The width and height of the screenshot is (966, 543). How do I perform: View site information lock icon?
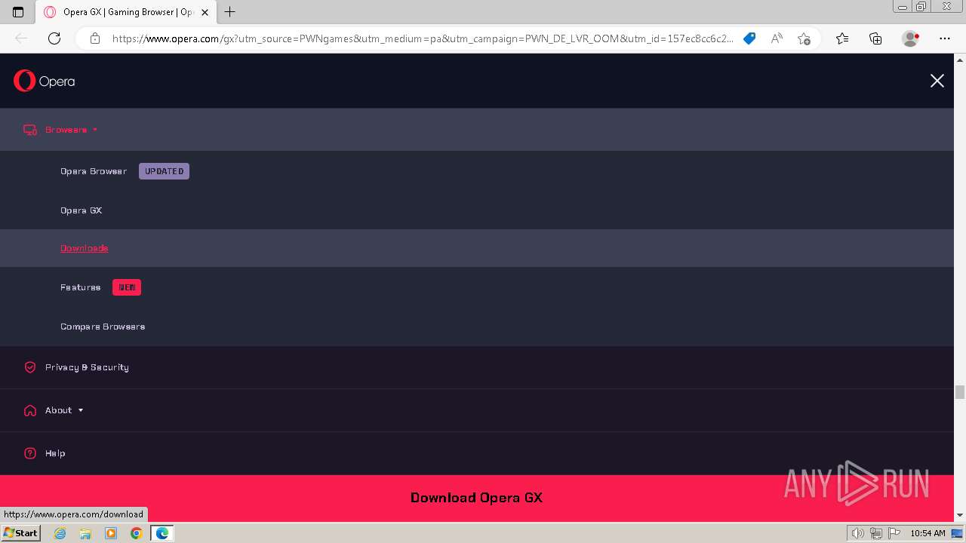tap(94, 38)
